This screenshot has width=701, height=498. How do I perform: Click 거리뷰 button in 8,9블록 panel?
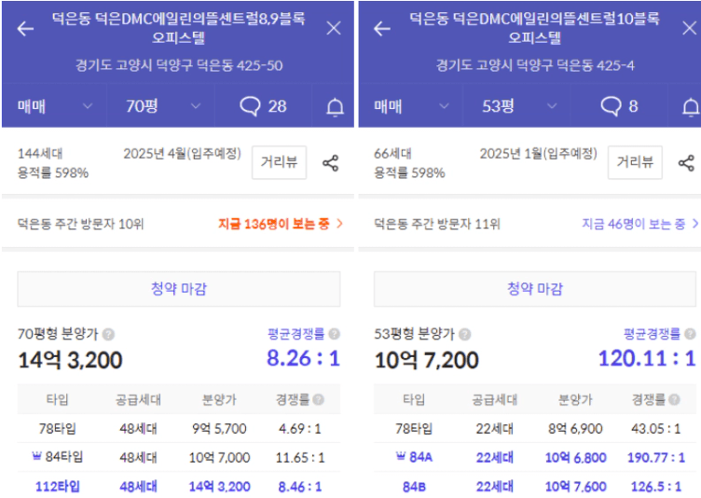click(279, 162)
